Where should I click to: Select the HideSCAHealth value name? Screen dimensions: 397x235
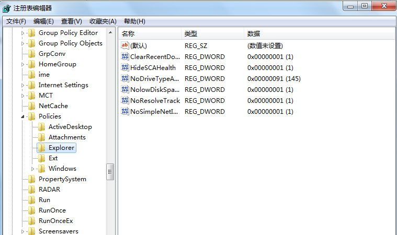153,68
